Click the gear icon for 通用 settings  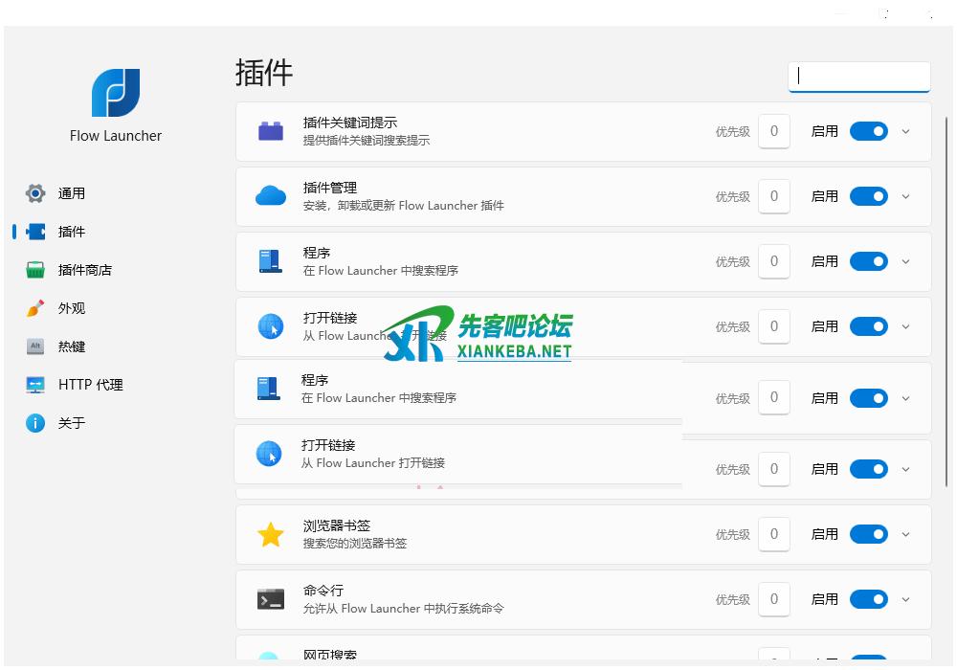pos(35,193)
